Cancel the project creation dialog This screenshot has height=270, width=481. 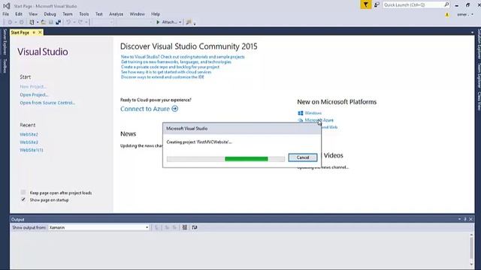[303, 157]
